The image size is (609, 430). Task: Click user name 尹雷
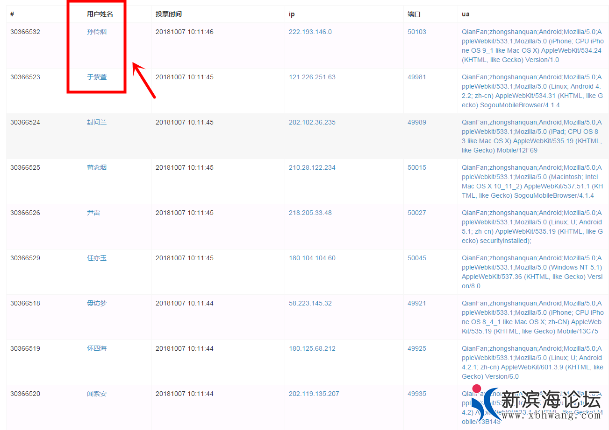[93, 213]
